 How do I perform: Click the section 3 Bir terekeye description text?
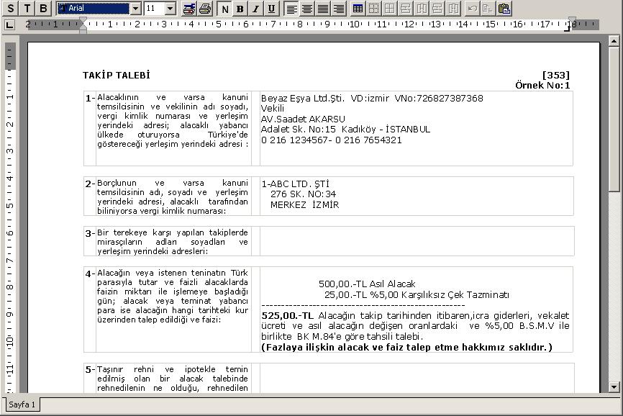[173, 242]
